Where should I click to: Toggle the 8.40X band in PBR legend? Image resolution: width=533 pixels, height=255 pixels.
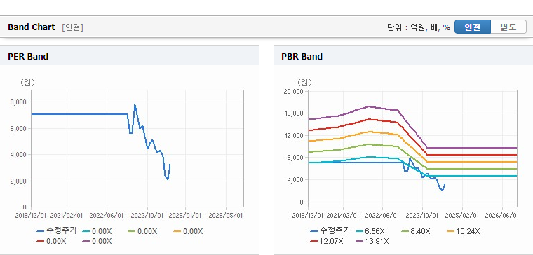point(416,231)
